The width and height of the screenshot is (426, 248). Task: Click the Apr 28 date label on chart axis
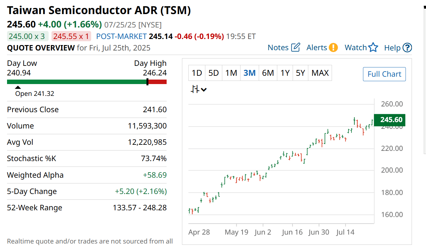click(199, 232)
